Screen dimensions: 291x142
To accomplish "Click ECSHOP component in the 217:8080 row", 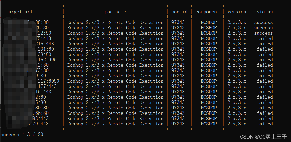I will (x=209, y=81).
